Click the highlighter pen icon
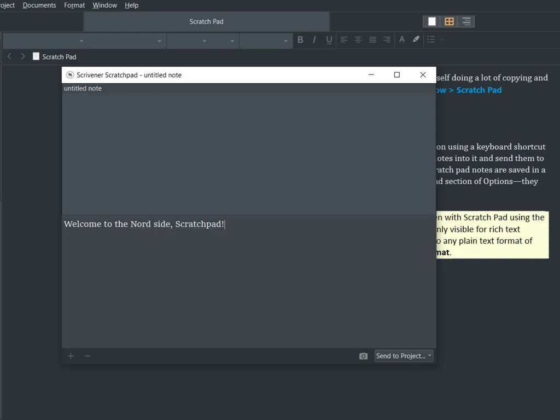The width and height of the screenshot is (560, 420). [x=416, y=39]
